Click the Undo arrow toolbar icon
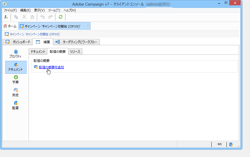 pyautogui.click(x=42, y=17)
